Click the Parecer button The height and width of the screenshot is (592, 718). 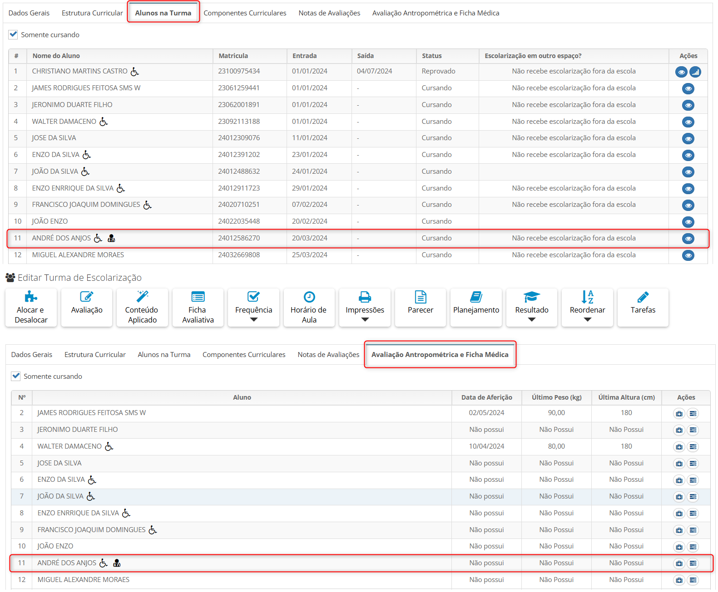click(421, 308)
